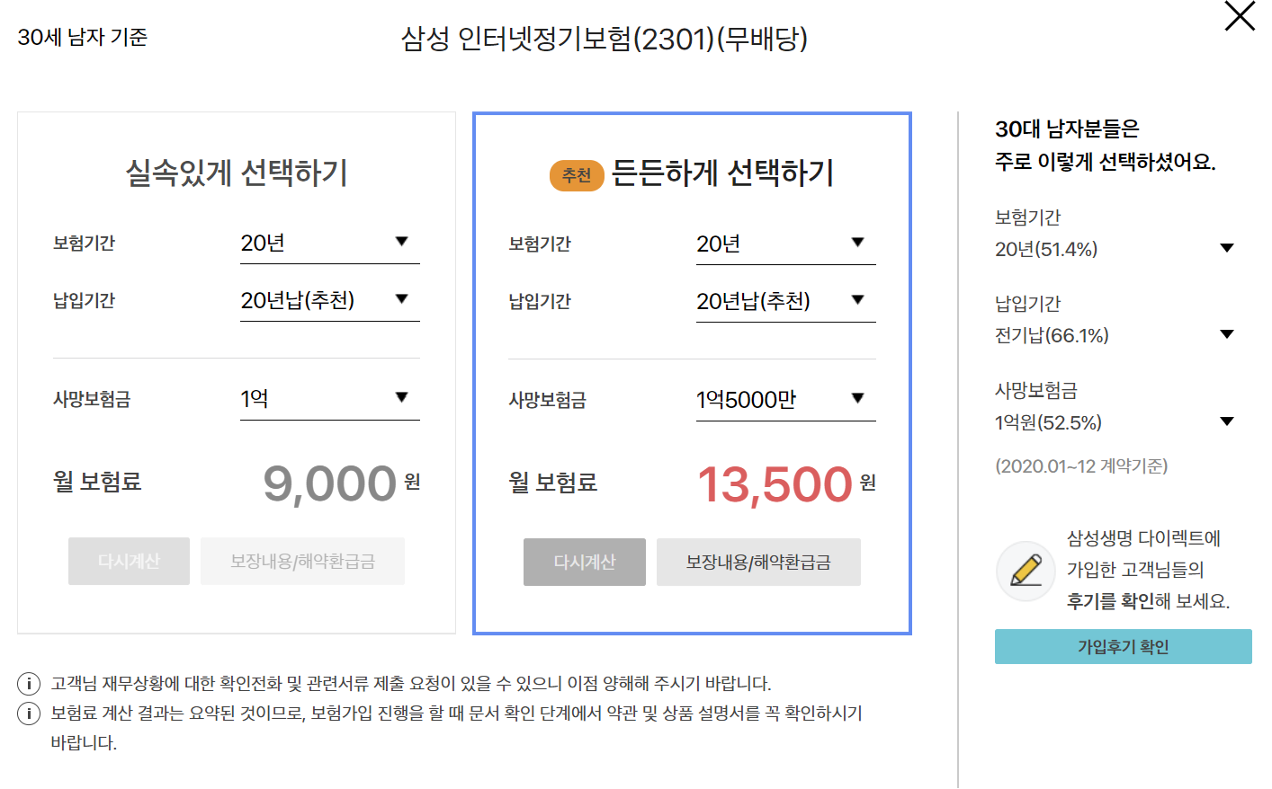Open 납입기간 dropdown in 든든하게 선택하기 card
The width and height of the screenshot is (1272, 789).
coord(785,301)
